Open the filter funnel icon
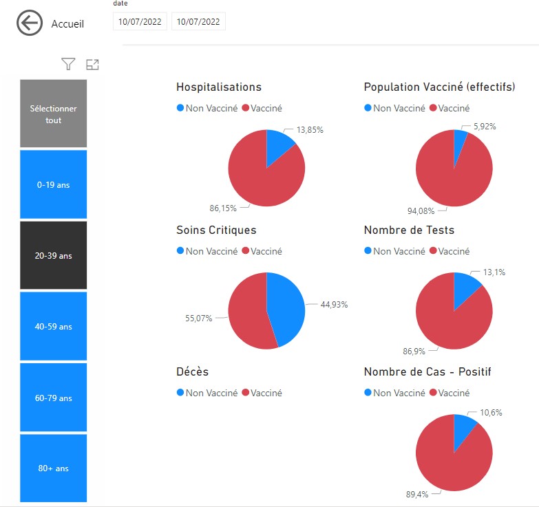The height and width of the screenshot is (507, 539). click(67, 65)
